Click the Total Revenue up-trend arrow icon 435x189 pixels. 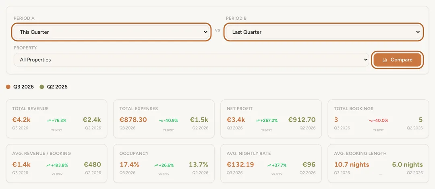click(49, 121)
